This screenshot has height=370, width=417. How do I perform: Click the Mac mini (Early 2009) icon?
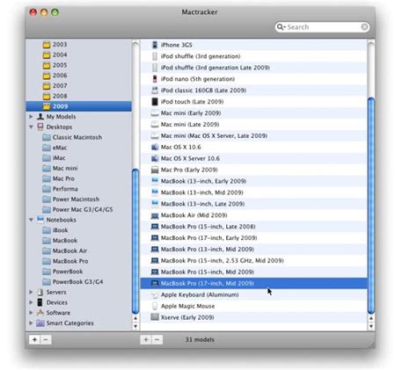coord(155,113)
